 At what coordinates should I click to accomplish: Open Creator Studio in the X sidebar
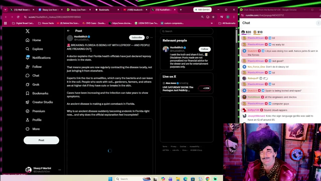point(39,102)
